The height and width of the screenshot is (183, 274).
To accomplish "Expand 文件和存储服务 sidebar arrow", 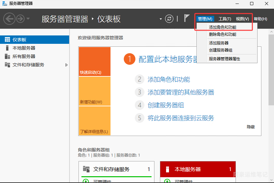I will click(67, 65).
